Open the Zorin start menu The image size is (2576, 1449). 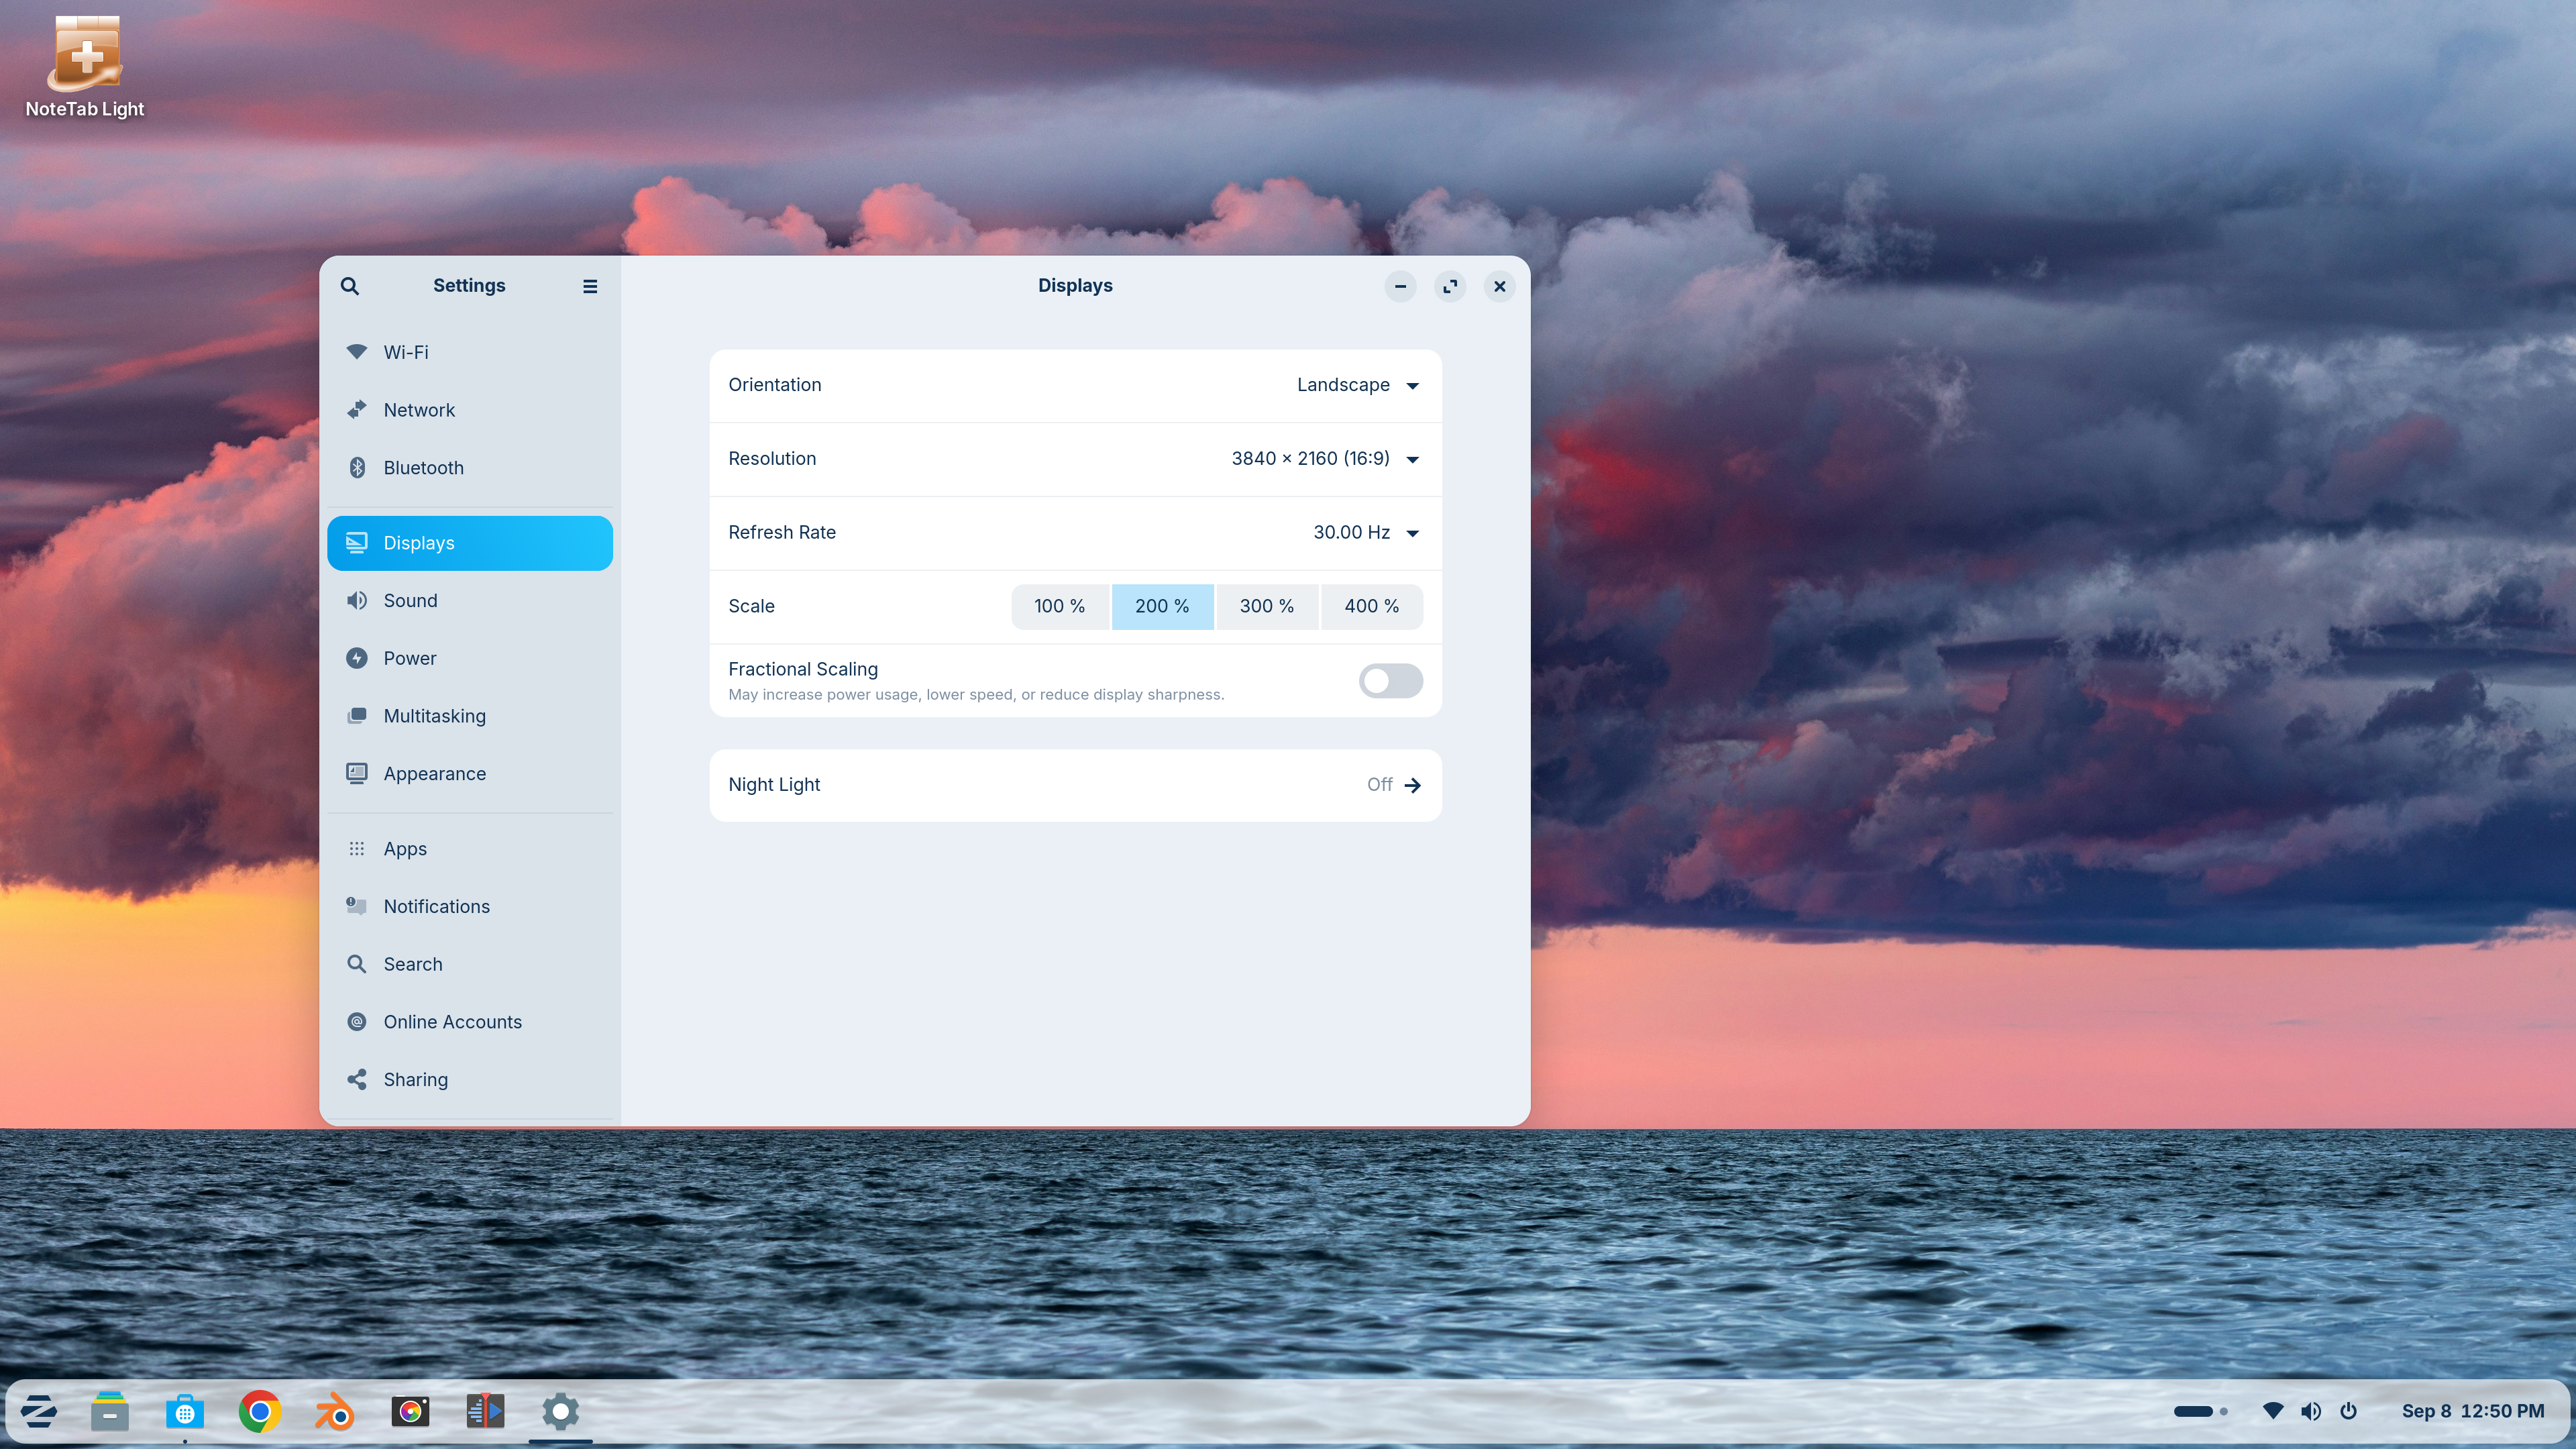click(x=38, y=1411)
